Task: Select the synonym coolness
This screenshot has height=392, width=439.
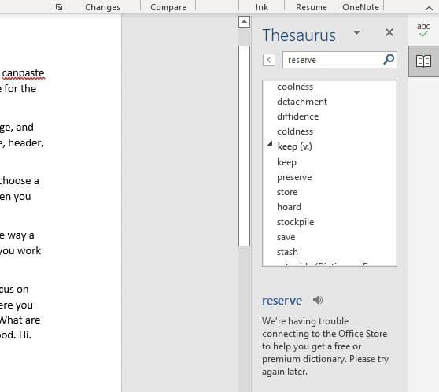Action: (295, 87)
